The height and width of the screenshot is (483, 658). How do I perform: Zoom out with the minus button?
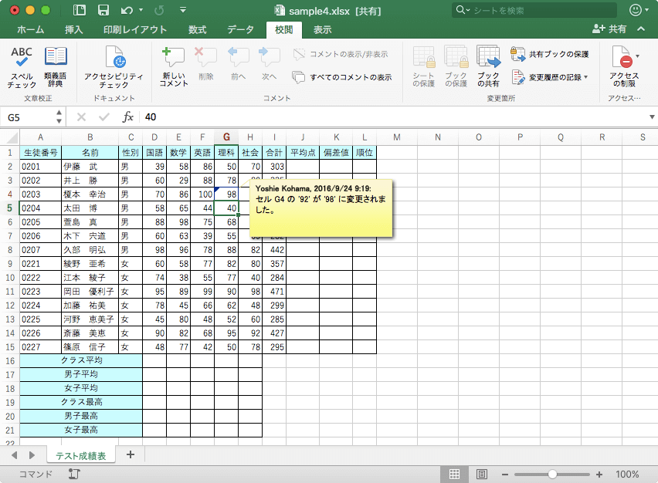click(505, 475)
